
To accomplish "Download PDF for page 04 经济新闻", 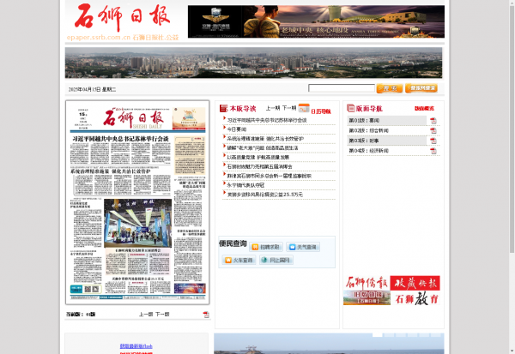I will tap(433, 152).
